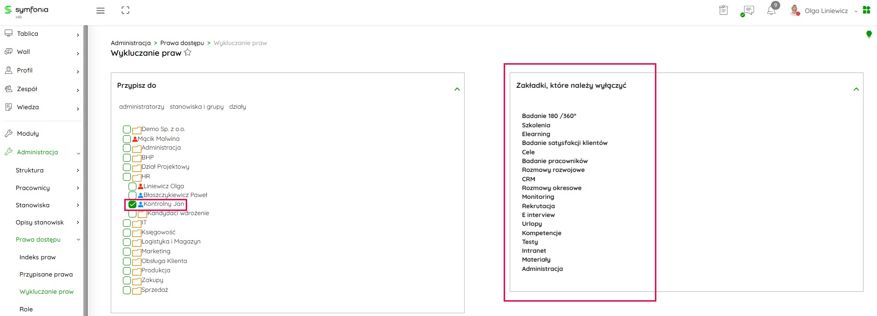Switch to the stanowiska i grupy tab

[196, 106]
